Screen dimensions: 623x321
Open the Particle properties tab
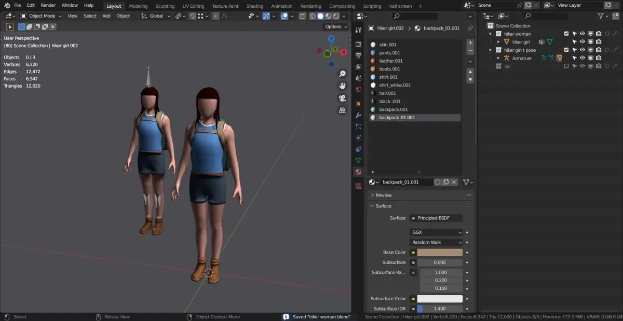pos(358,127)
